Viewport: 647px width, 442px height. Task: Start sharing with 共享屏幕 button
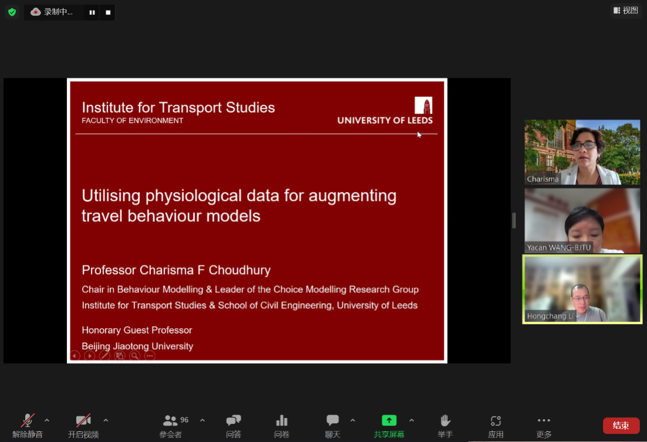tap(389, 426)
